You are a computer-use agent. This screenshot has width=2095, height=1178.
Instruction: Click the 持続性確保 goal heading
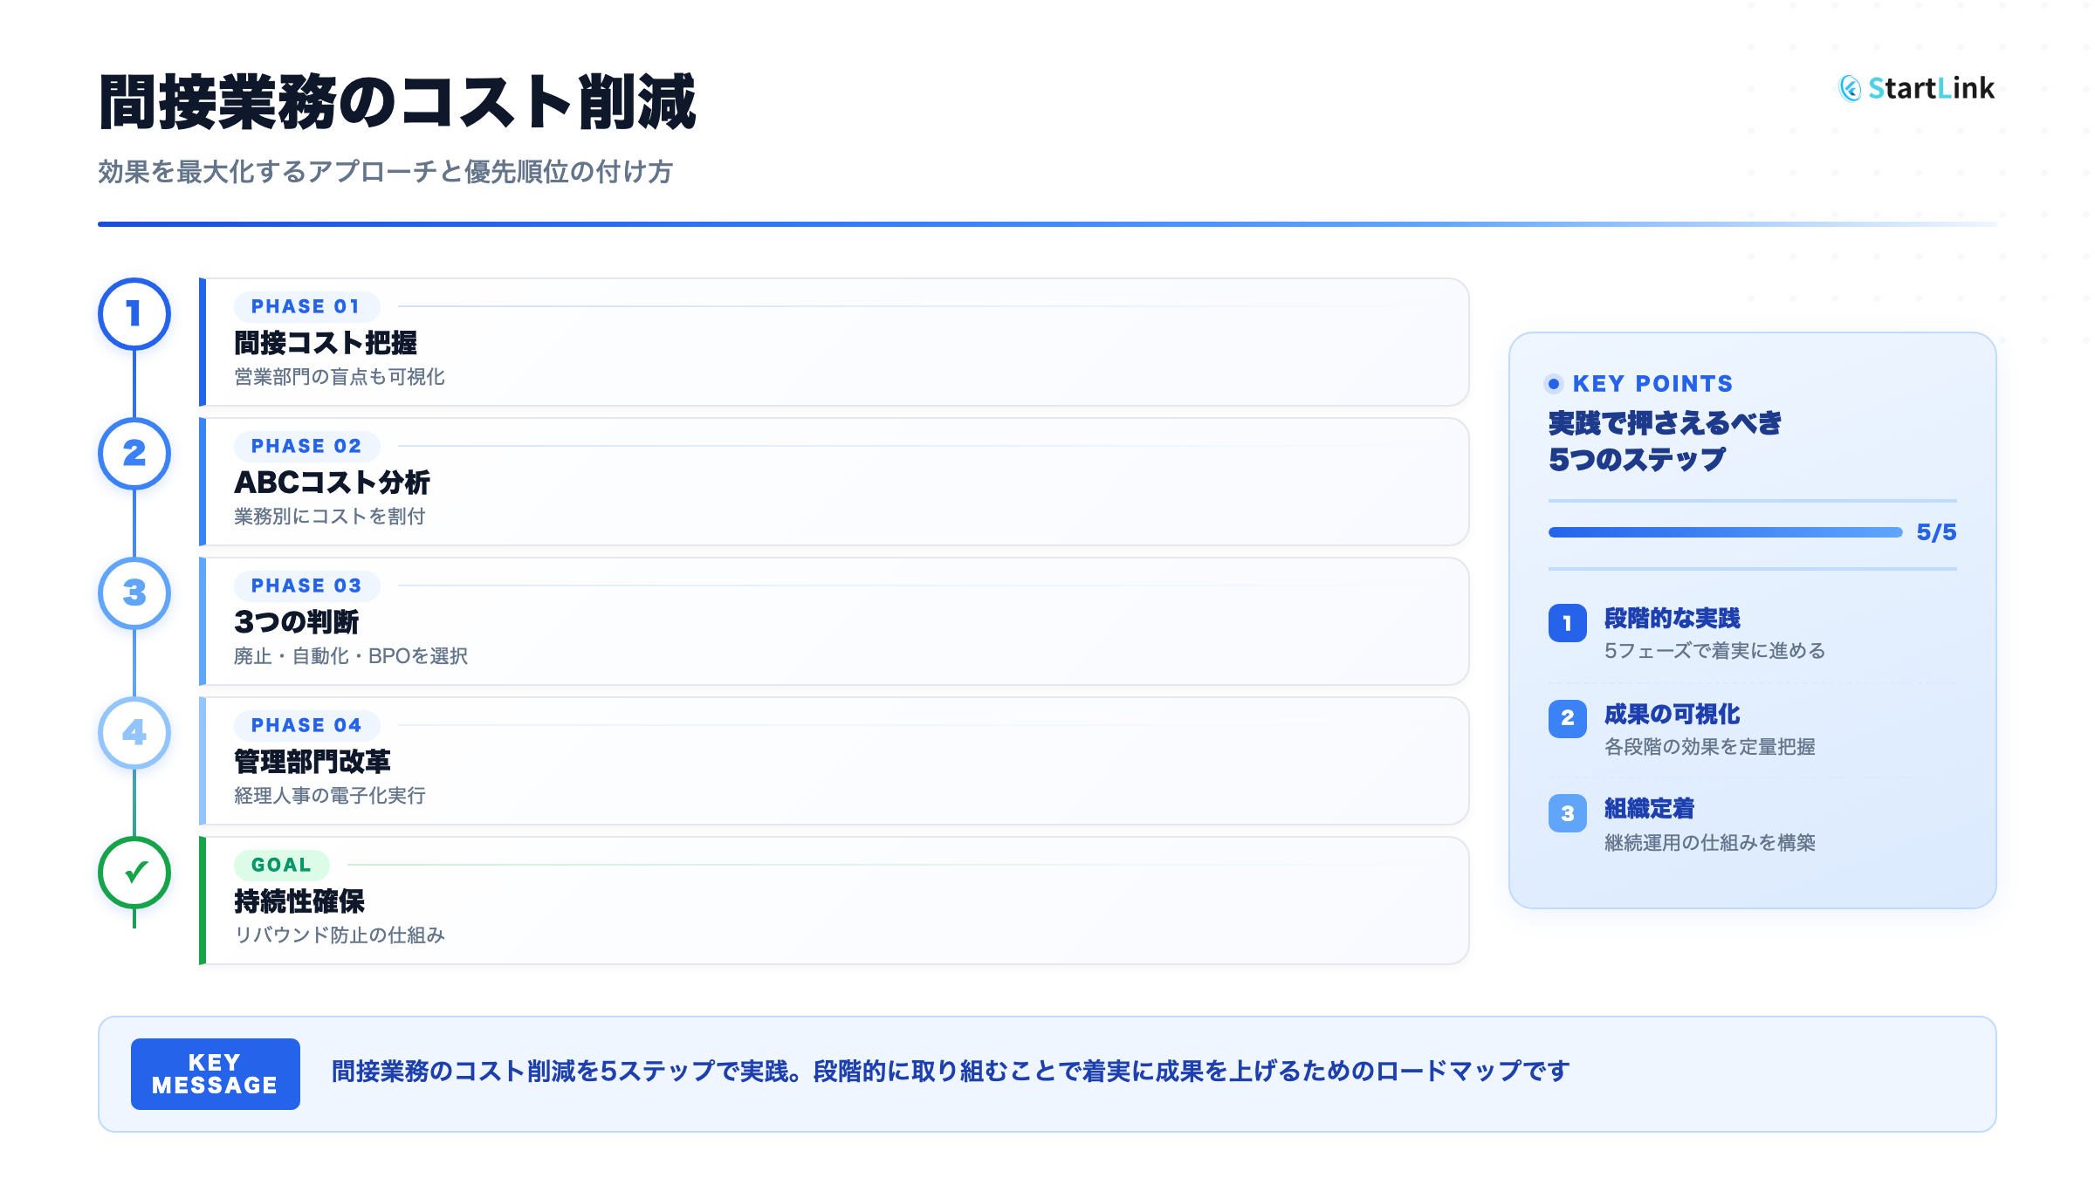point(299,901)
